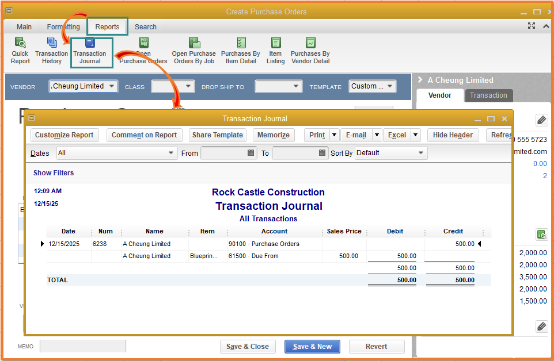Viewport: 554px width, 361px height.
Task: Click the quick report icon in vendor panel
Action: (541, 234)
